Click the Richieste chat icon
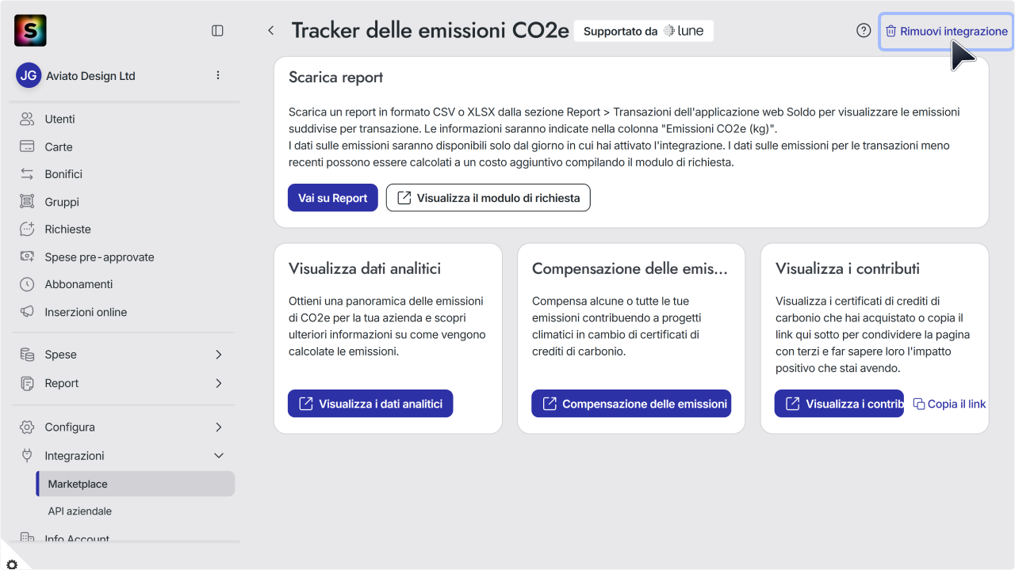Screen dimensions: 1015x570 pyautogui.click(x=27, y=229)
